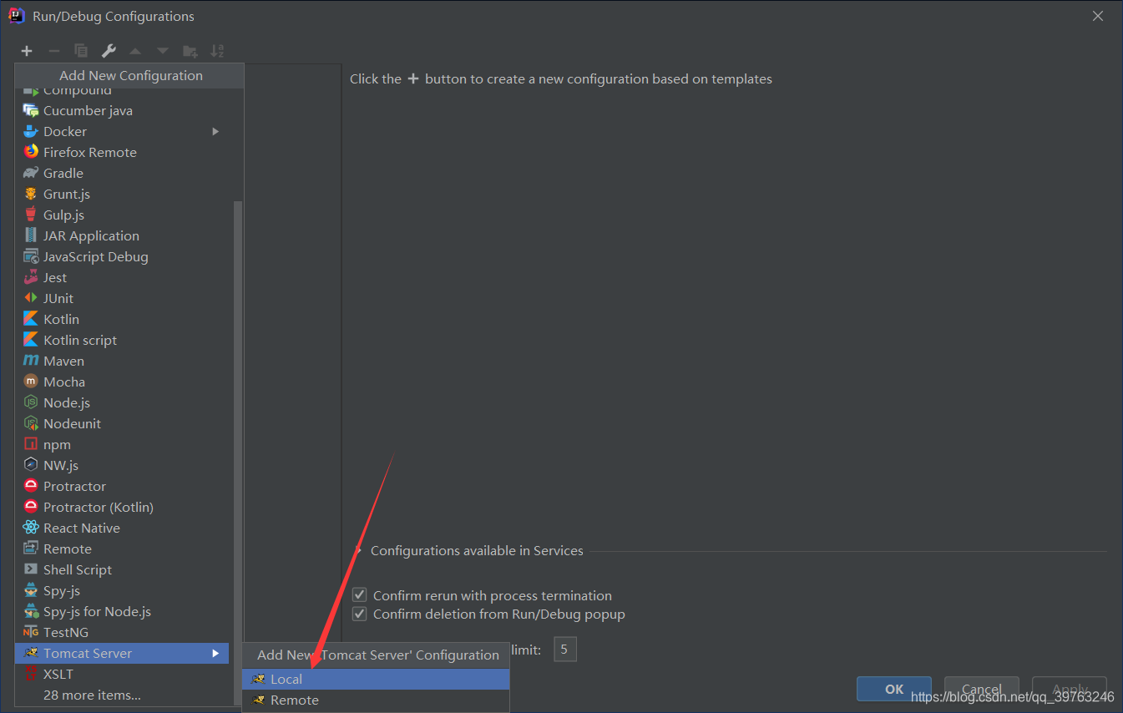Choose Remote configuration type
Screen dimensions: 1123x713
pyautogui.click(x=122, y=549)
